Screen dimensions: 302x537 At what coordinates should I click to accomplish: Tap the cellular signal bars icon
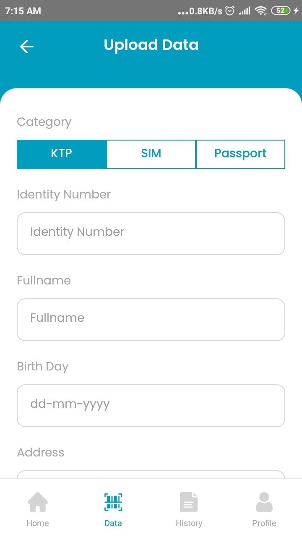click(x=244, y=11)
